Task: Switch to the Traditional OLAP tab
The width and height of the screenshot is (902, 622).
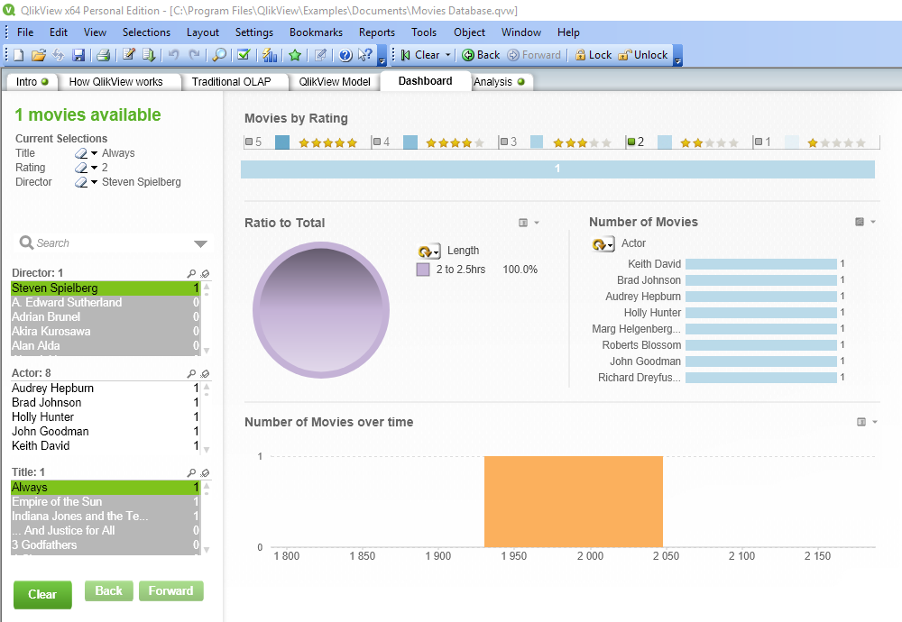Action: click(x=231, y=82)
